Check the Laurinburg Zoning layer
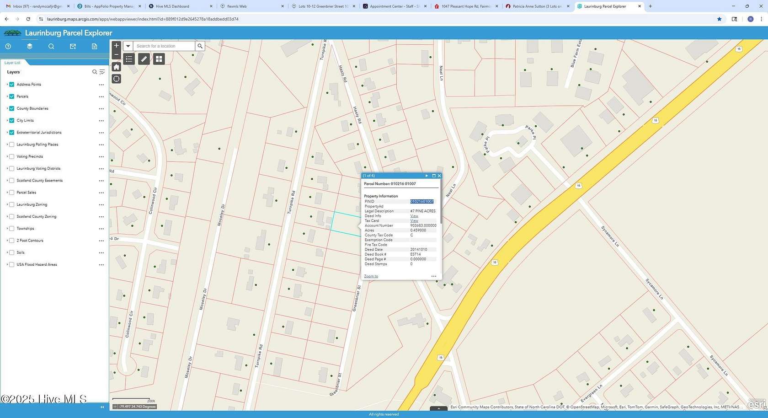This screenshot has height=418, width=768. (x=12, y=204)
